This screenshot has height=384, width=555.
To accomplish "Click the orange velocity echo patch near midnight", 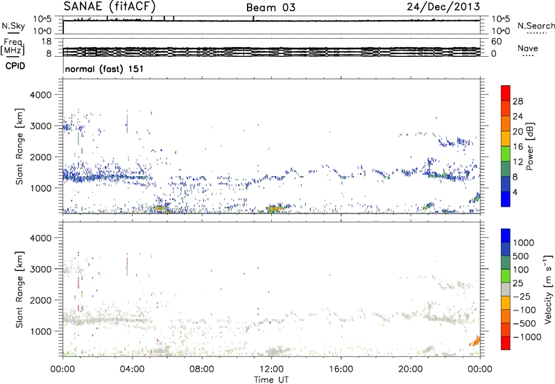I will tap(475, 341).
